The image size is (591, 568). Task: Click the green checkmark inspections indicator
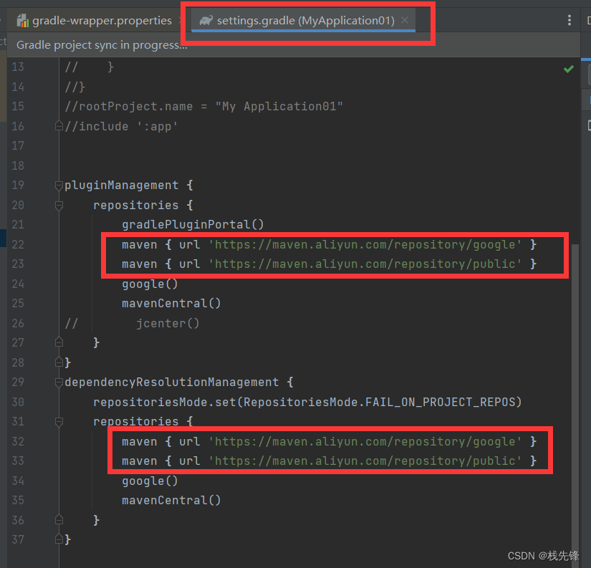coord(568,69)
